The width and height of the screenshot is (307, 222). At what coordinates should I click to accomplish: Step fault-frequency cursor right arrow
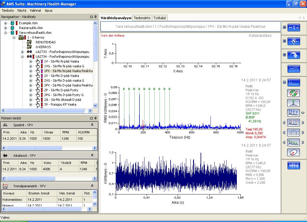point(303,123)
